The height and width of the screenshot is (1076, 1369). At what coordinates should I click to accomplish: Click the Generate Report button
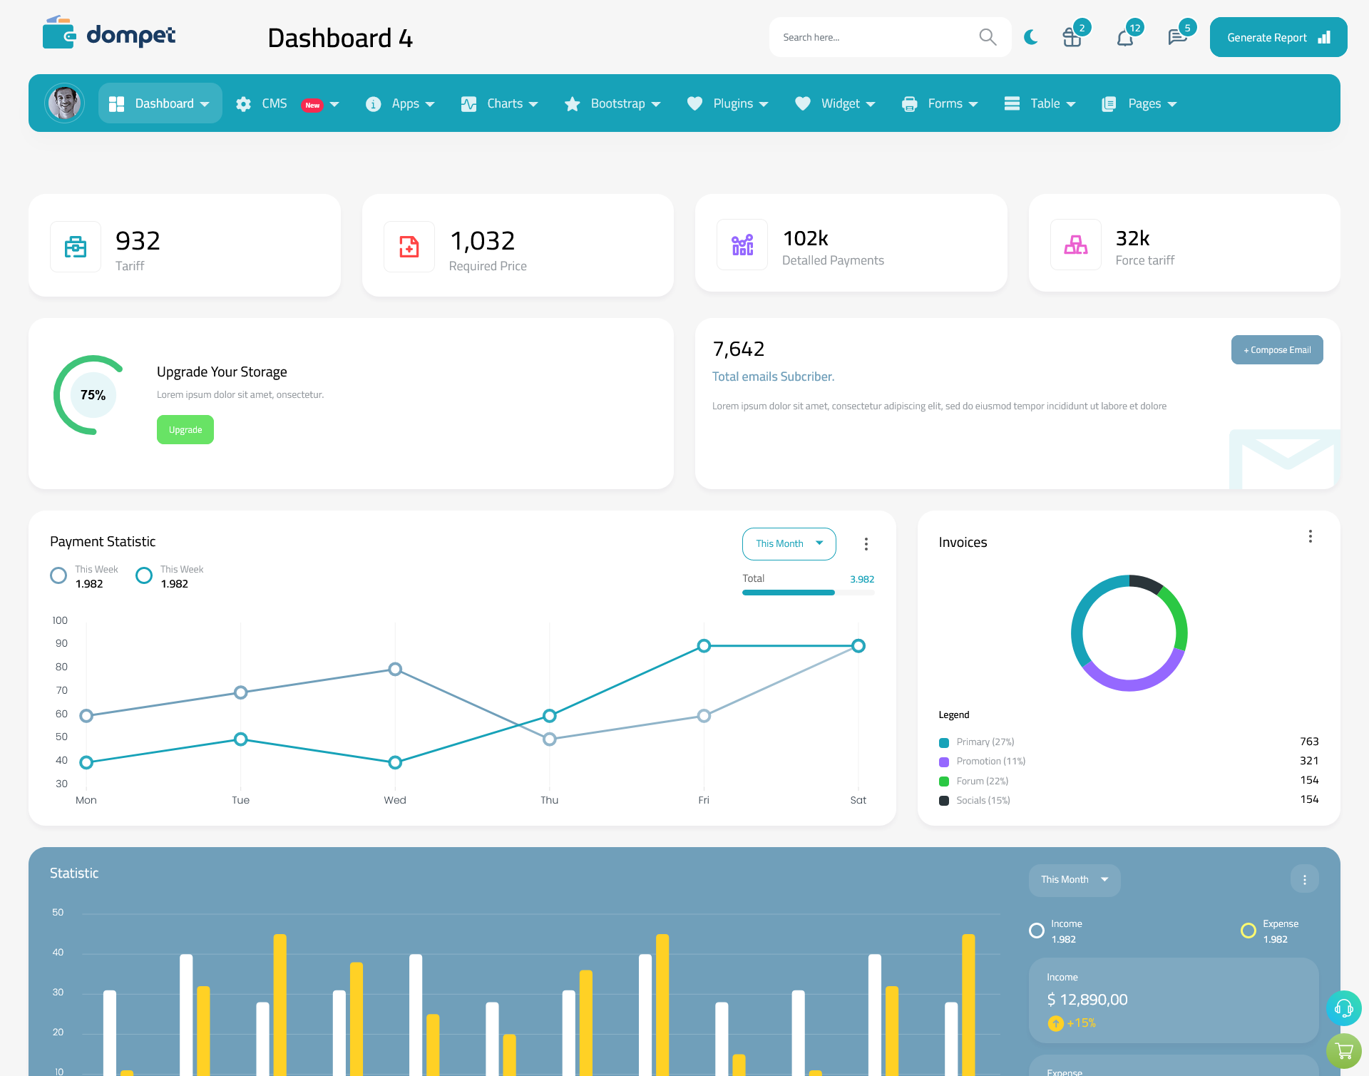click(x=1276, y=36)
